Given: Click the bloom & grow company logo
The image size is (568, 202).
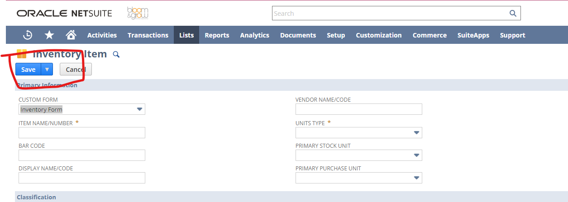Looking at the screenshot, I should 138,13.
